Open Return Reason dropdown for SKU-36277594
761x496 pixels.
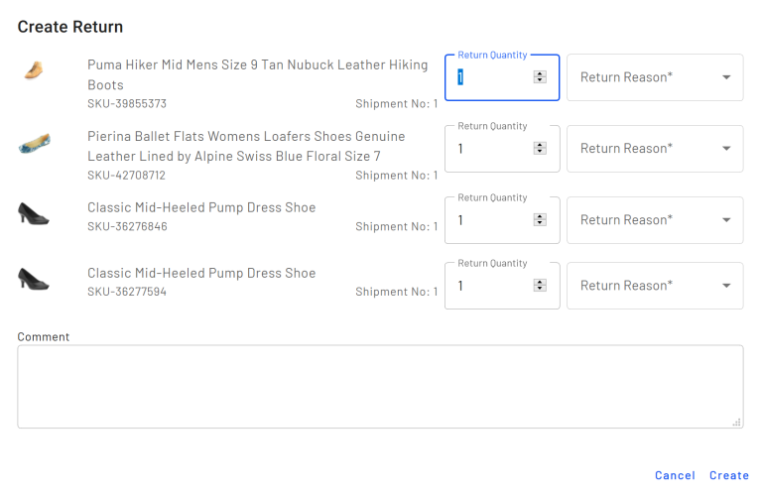(655, 286)
